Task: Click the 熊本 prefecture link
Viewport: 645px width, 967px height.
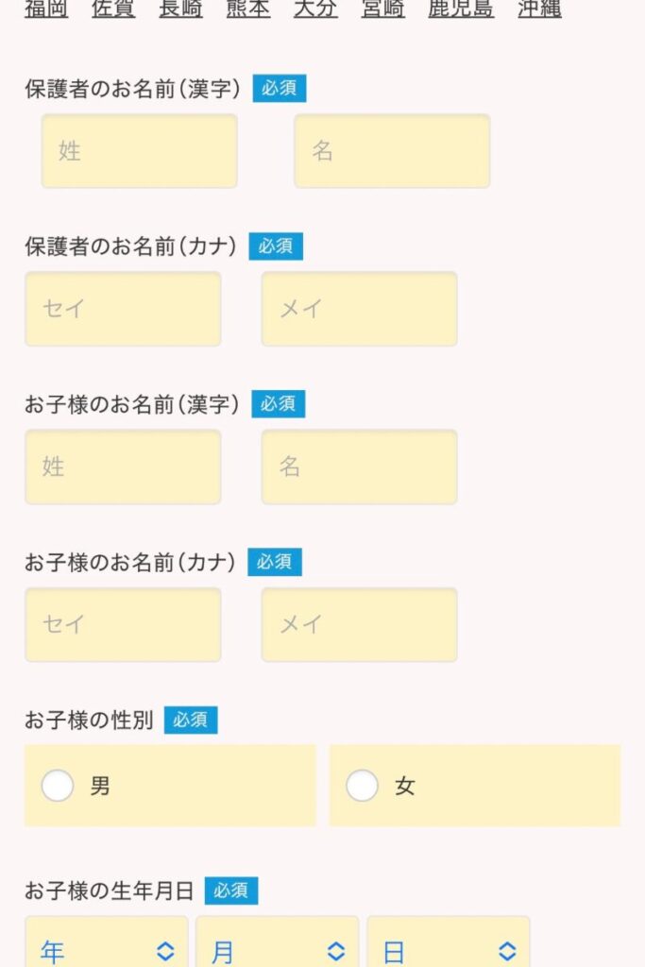Action: pos(248,9)
